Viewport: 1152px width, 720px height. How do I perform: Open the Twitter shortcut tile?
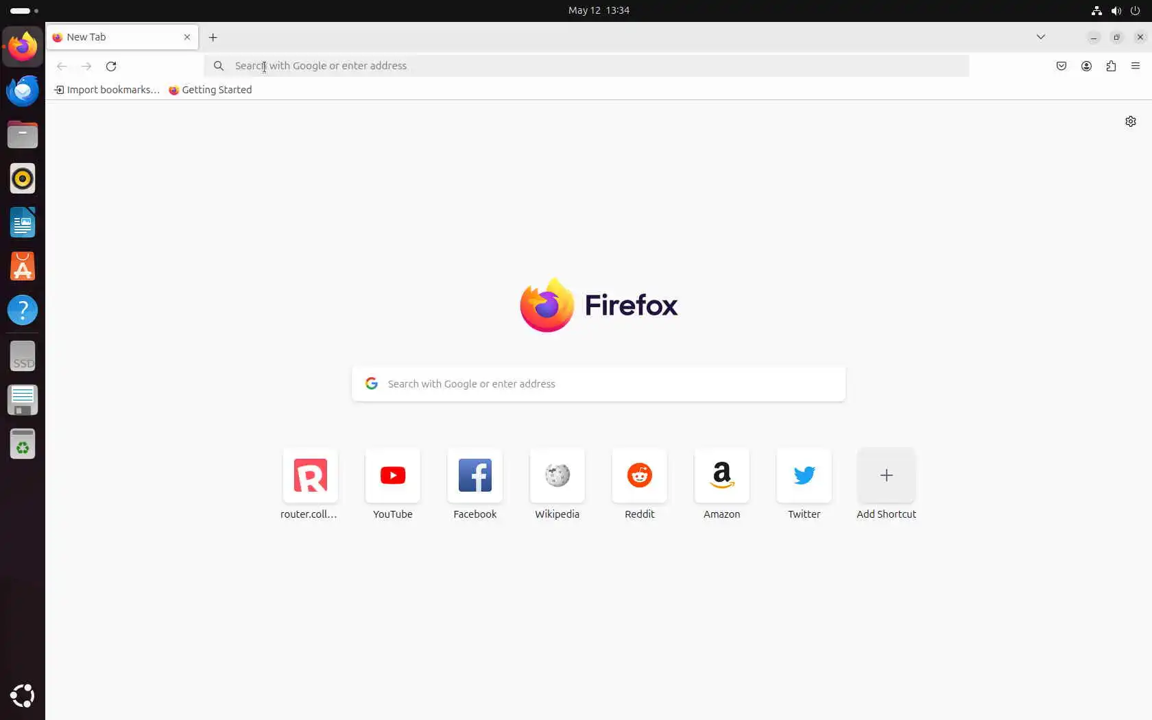click(x=804, y=484)
